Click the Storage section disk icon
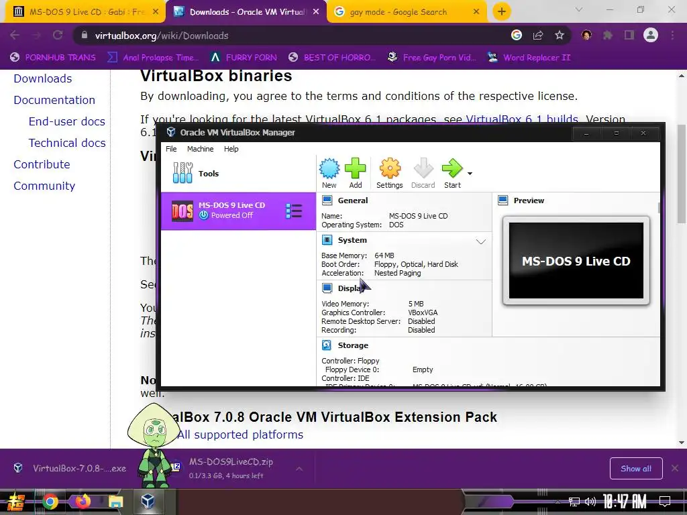This screenshot has width=687, height=515. (327, 345)
